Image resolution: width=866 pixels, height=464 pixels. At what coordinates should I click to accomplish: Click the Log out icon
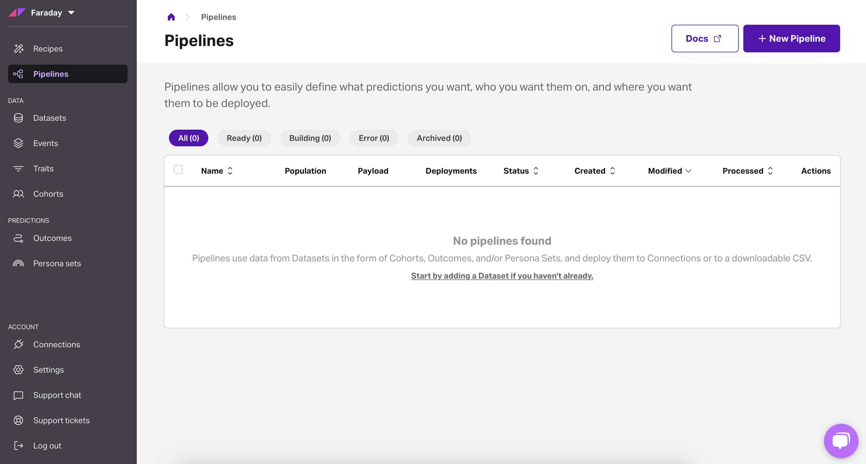(18, 446)
